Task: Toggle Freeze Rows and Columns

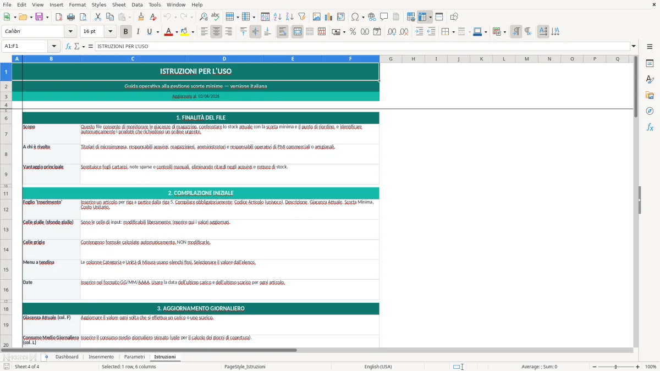Action: pos(422,17)
